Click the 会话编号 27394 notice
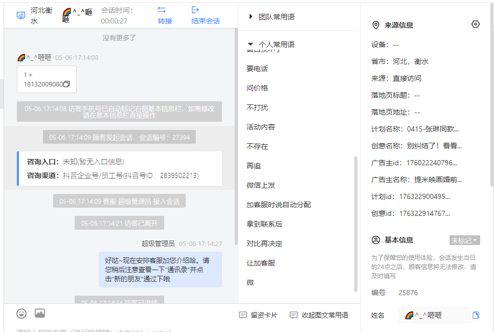 119,137
